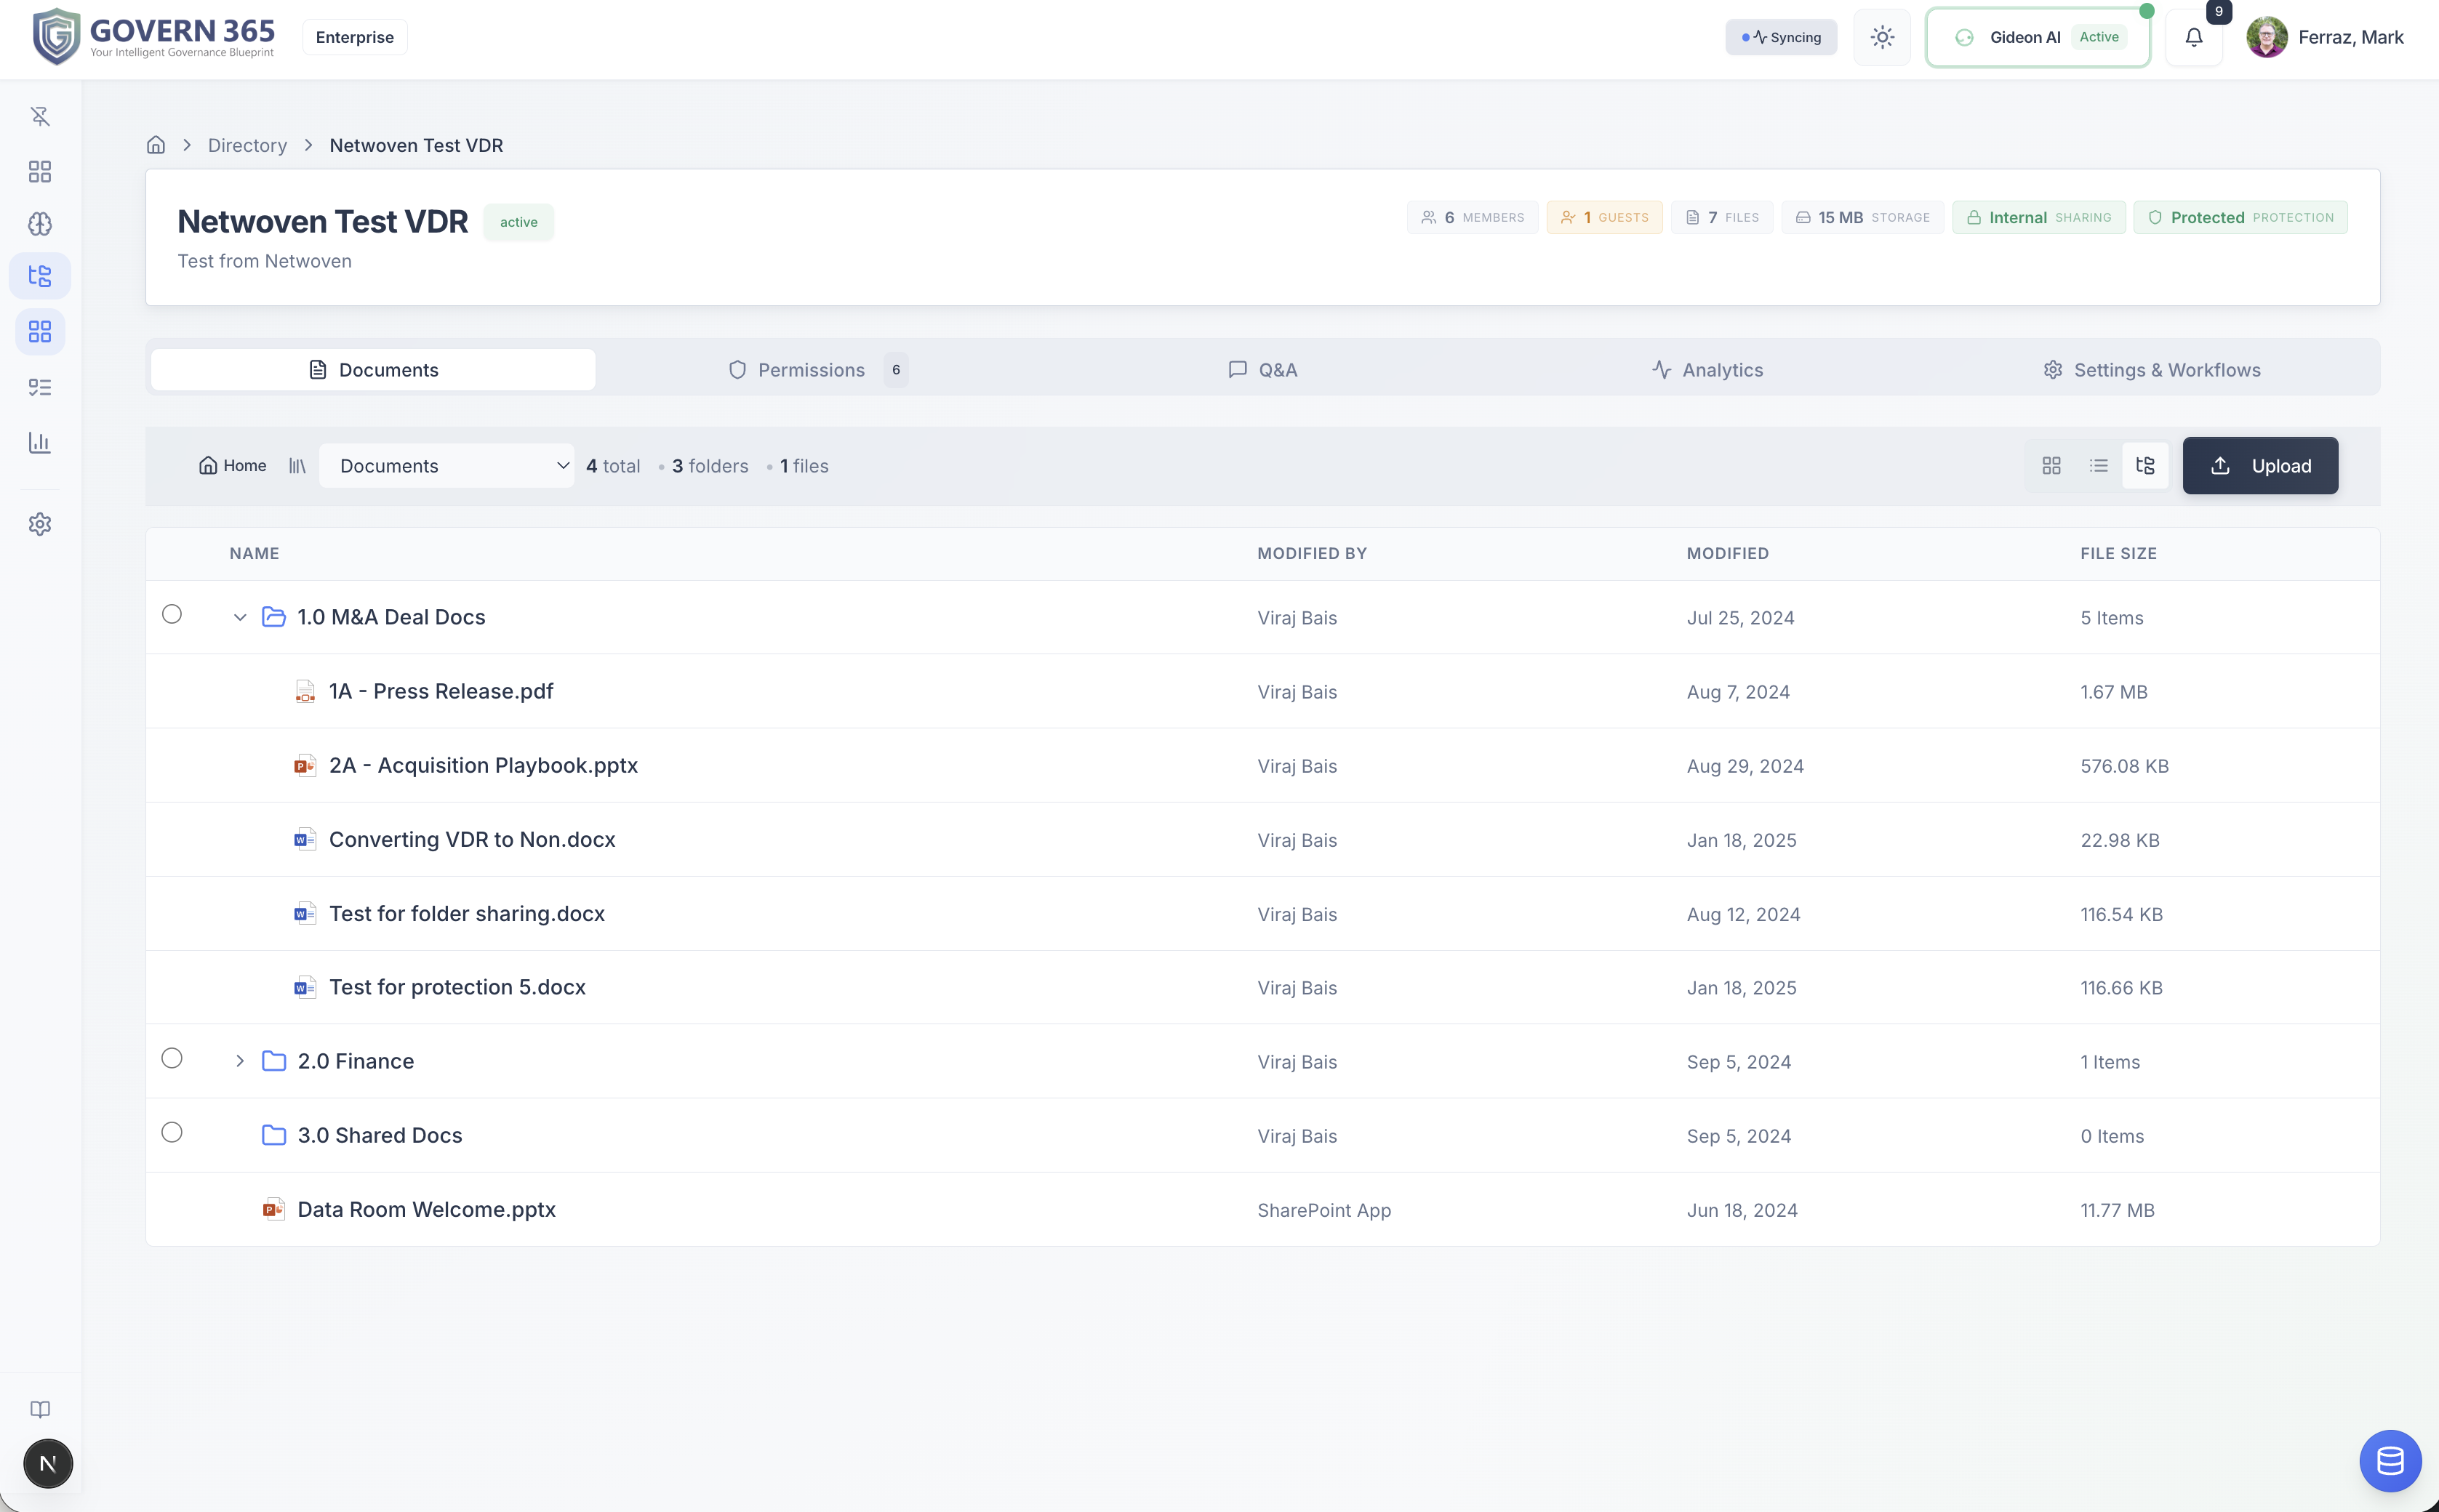The width and height of the screenshot is (2439, 1512).
Task: Open the brain AI icon in sidebar
Action: click(40, 224)
